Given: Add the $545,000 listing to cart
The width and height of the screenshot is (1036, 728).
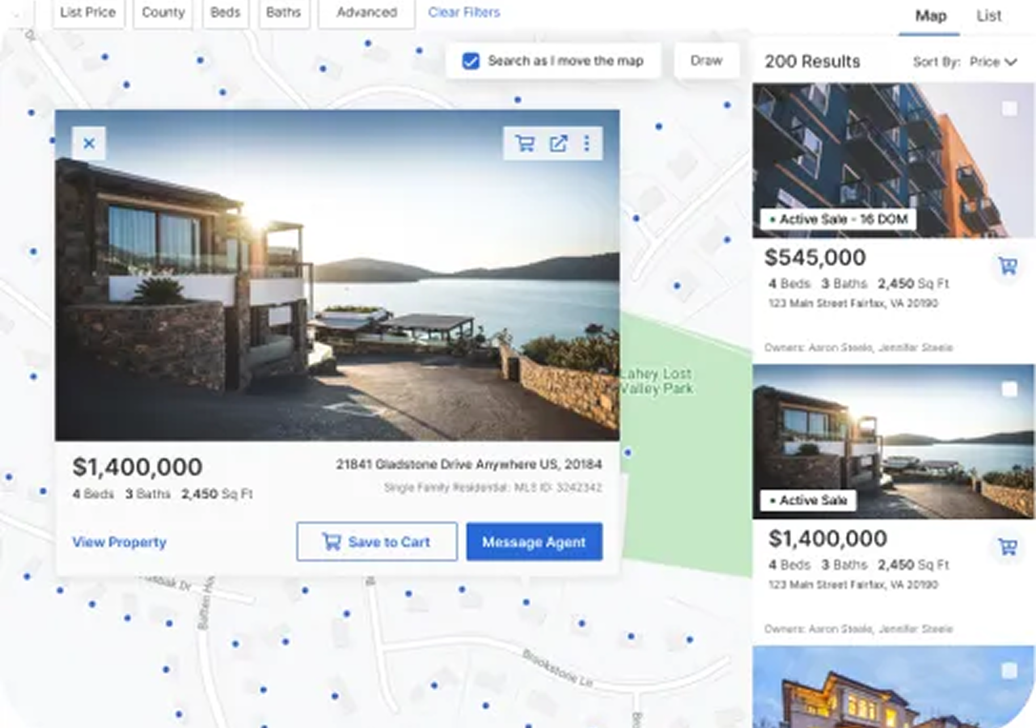Looking at the screenshot, I should 1008,265.
